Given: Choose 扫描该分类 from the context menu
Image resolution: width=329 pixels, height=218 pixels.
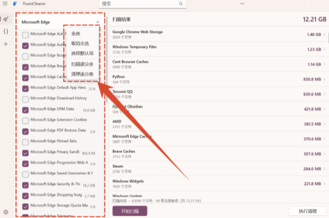Looking at the screenshot, I should coord(82,64).
